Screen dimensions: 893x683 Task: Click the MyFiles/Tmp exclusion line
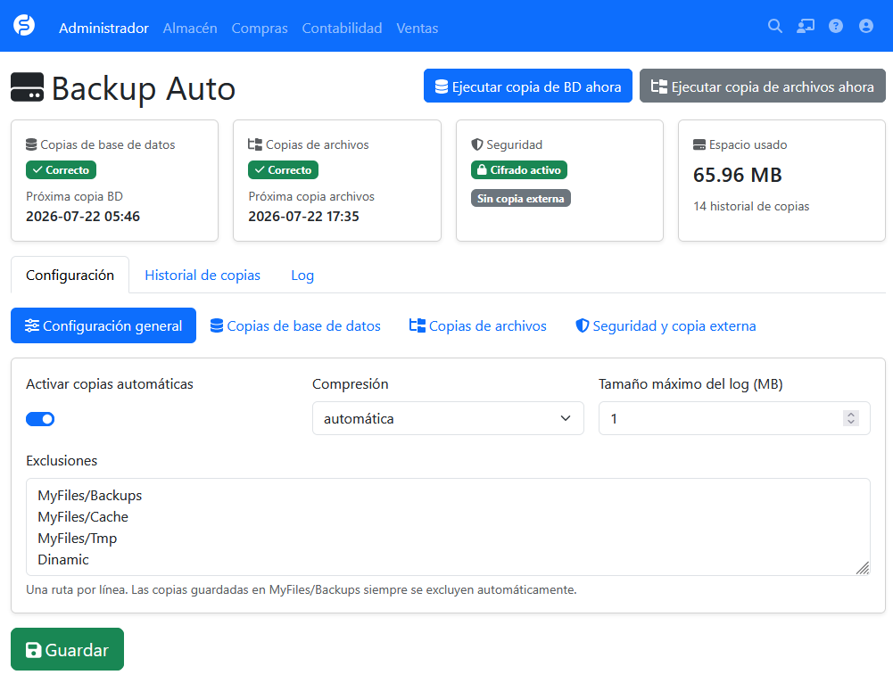[78, 539]
